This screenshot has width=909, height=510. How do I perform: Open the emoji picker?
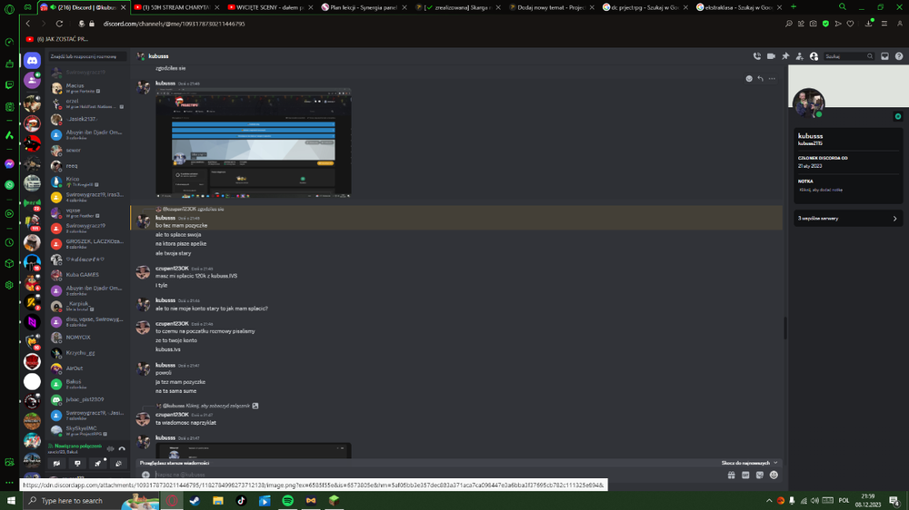[x=774, y=475]
